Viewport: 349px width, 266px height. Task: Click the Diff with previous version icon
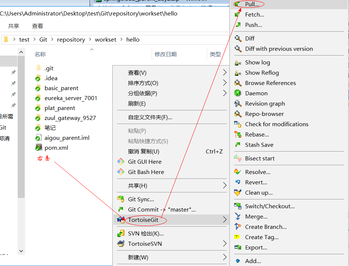click(238, 49)
